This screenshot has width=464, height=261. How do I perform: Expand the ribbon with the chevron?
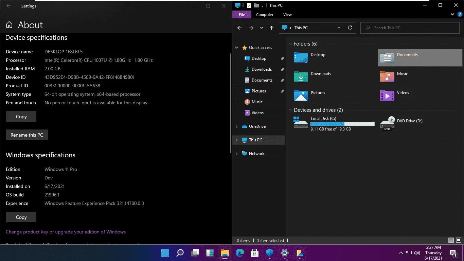(x=452, y=15)
